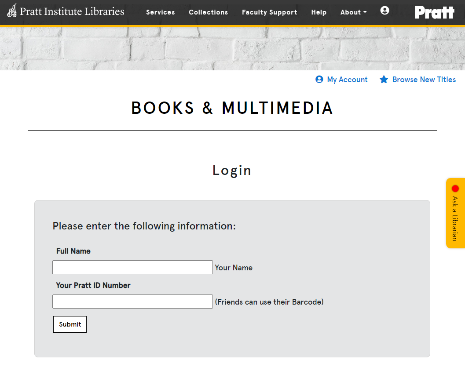Expand the About dropdown menu
The image size is (465, 389).
click(354, 12)
